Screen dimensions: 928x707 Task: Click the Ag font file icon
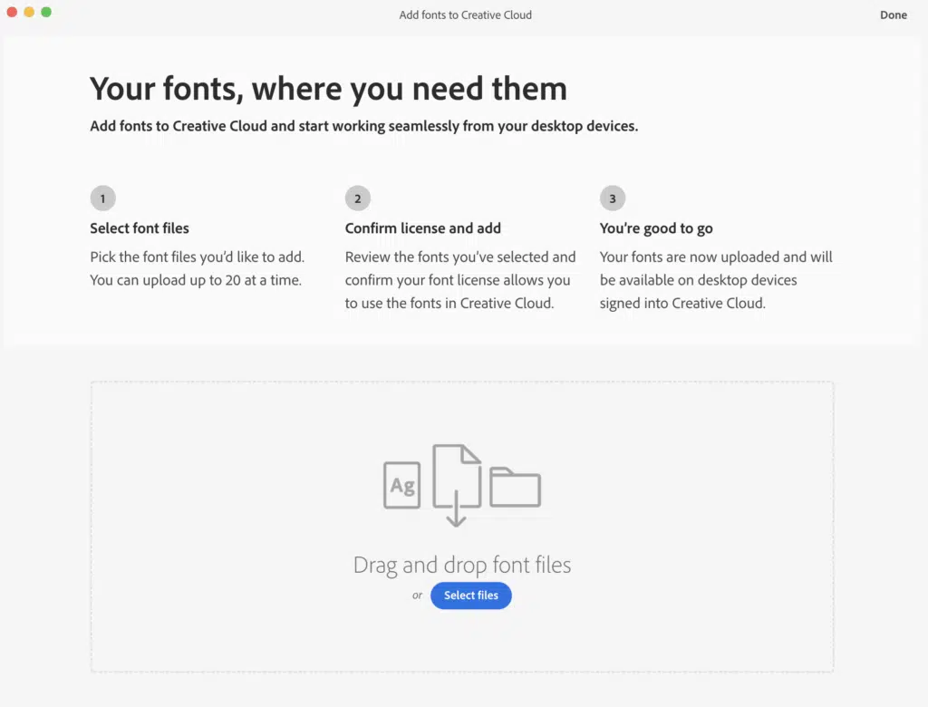coord(401,483)
